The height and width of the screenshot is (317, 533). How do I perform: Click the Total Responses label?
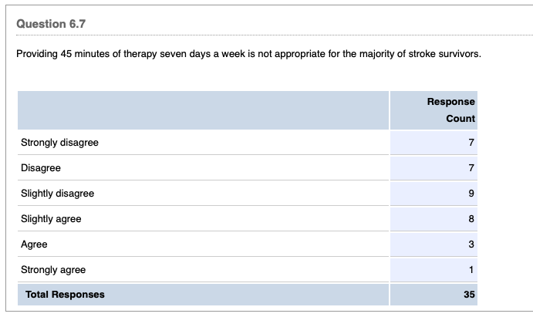coord(65,295)
